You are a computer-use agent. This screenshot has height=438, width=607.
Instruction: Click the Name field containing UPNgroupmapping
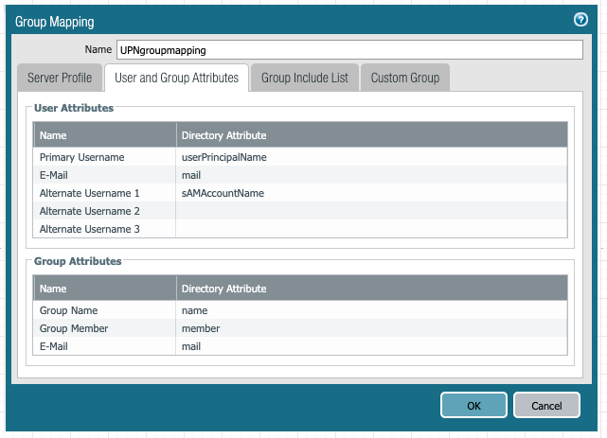click(348, 49)
